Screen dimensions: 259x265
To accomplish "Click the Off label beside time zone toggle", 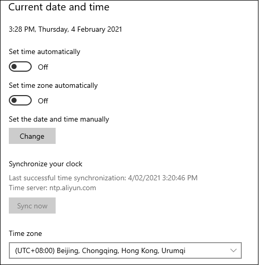I will pyautogui.click(x=43, y=101).
